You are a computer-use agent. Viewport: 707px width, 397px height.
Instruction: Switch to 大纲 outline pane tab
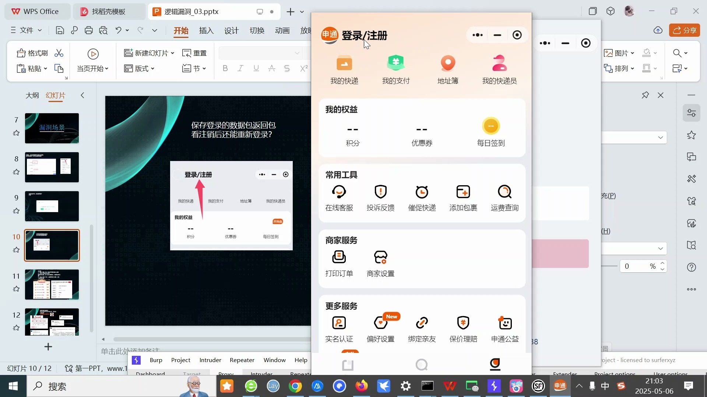click(x=32, y=96)
